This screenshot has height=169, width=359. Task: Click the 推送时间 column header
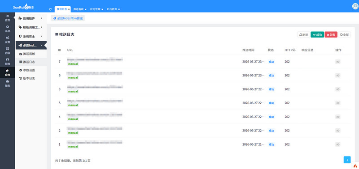(x=248, y=50)
